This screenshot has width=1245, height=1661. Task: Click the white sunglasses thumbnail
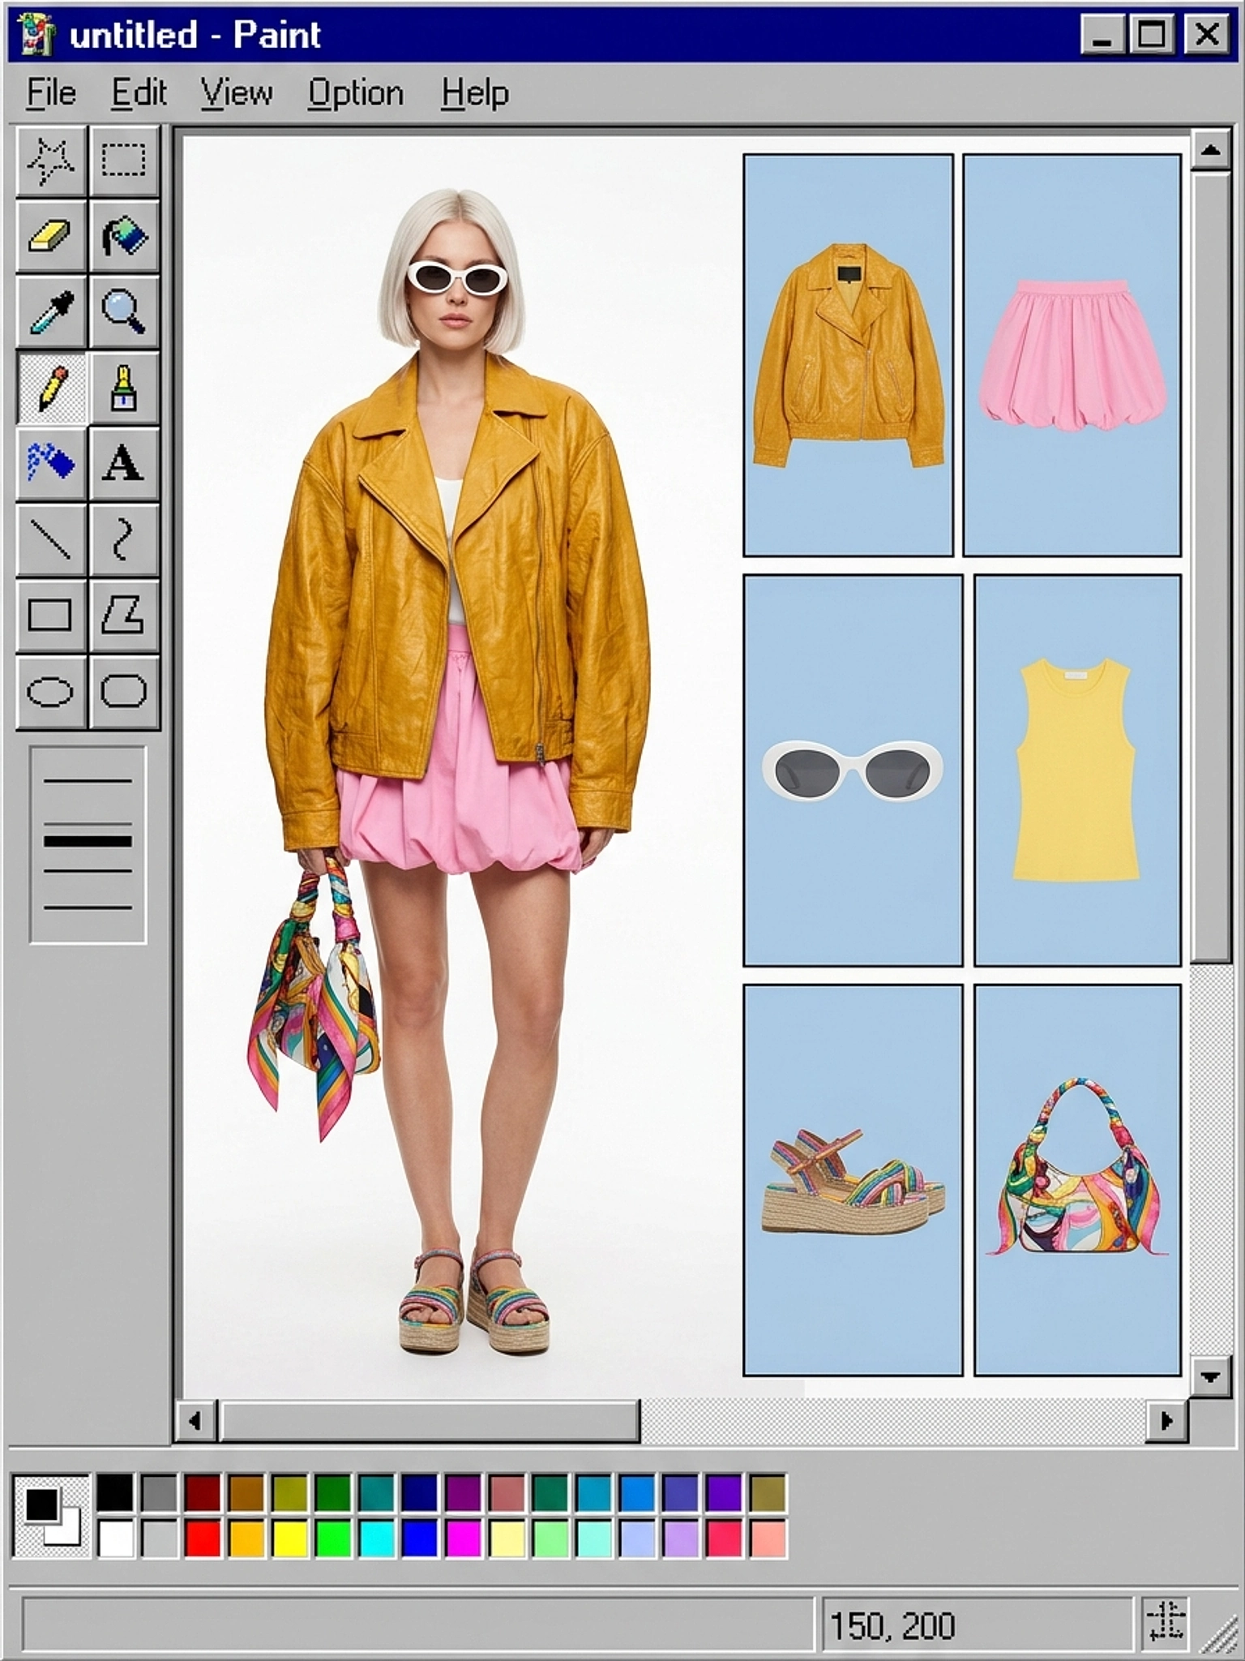pos(853,770)
